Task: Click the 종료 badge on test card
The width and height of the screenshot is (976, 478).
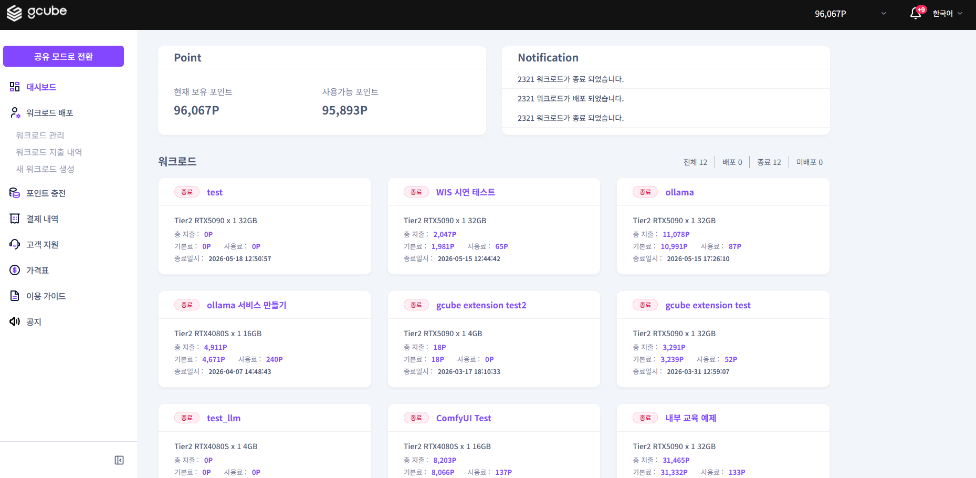Action: 187,192
